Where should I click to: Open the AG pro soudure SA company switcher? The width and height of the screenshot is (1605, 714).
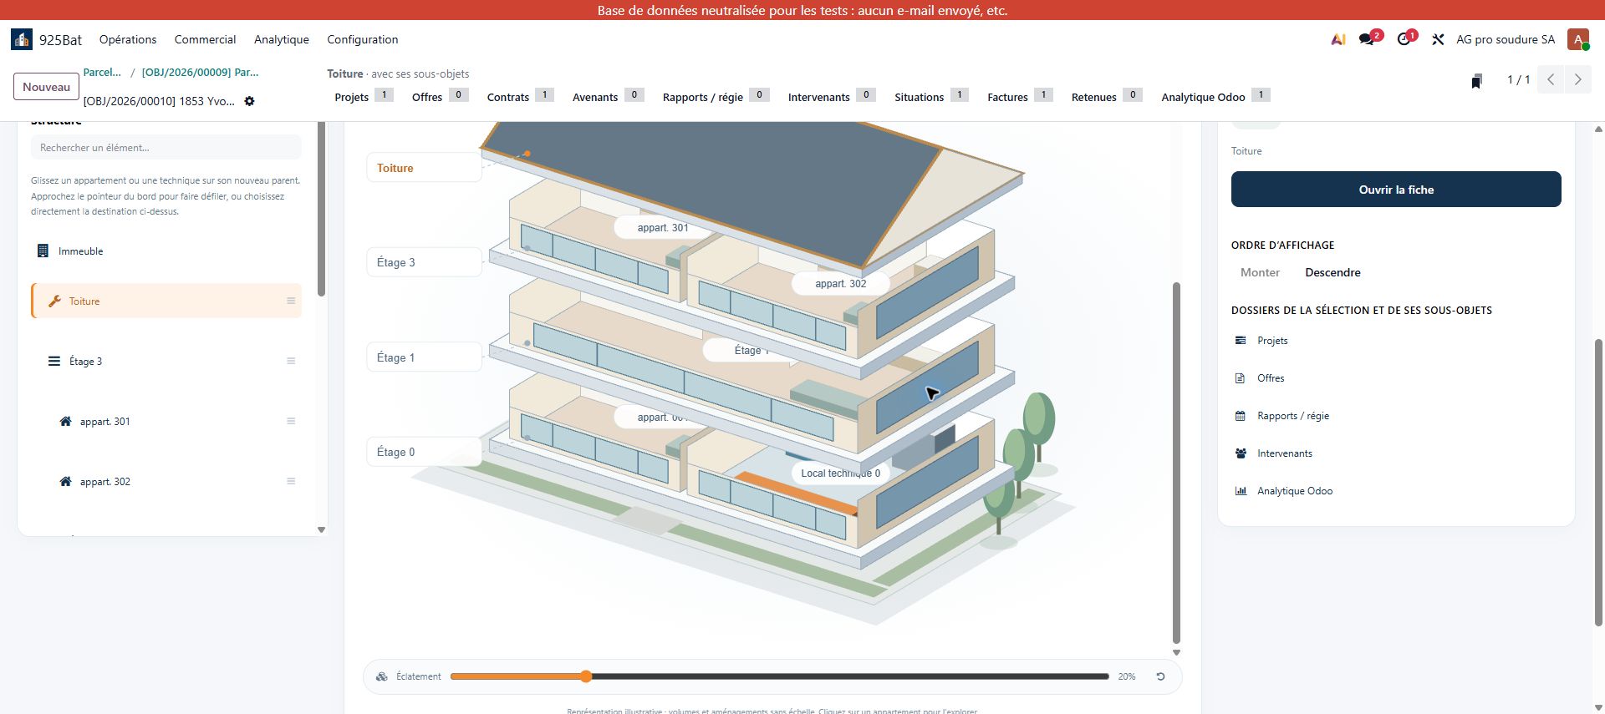coord(1506,39)
